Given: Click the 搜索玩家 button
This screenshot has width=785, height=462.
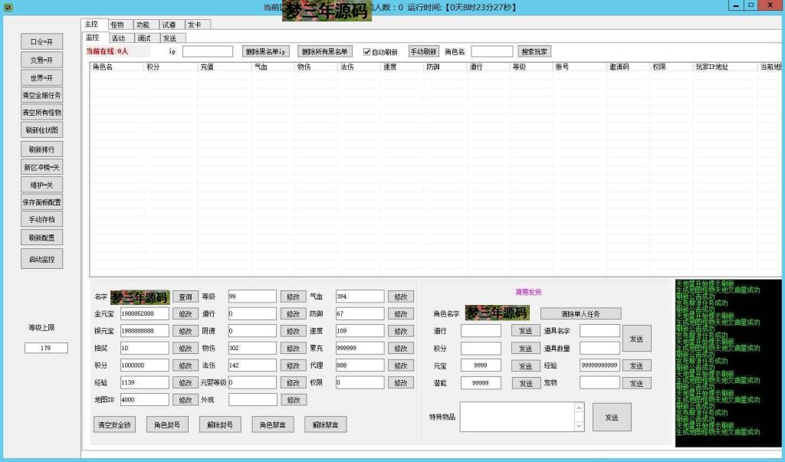Looking at the screenshot, I should pyautogui.click(x=534, y=51).
